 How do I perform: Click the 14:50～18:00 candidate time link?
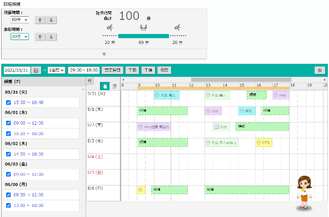tap(28, 154)
